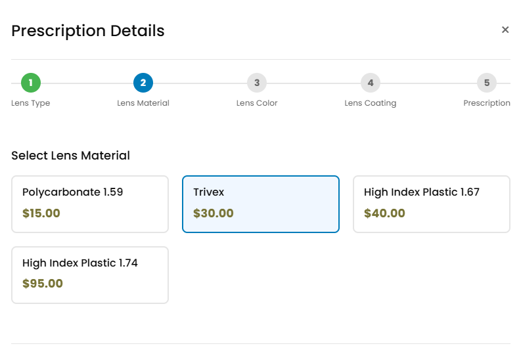Choose High Index Plastic 1.74 card
Viewport: 521px width, 346px height.
pos(90,275)
